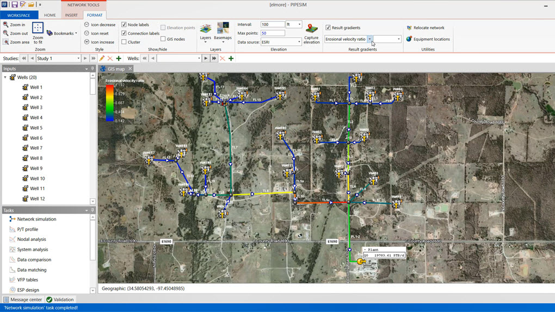The height and width of the screenshot is (312, 555).
Task: Go to next well
Action: 206,58
